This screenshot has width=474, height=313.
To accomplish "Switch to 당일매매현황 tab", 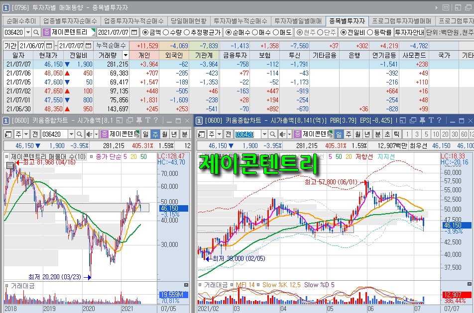I will [189, 21].
